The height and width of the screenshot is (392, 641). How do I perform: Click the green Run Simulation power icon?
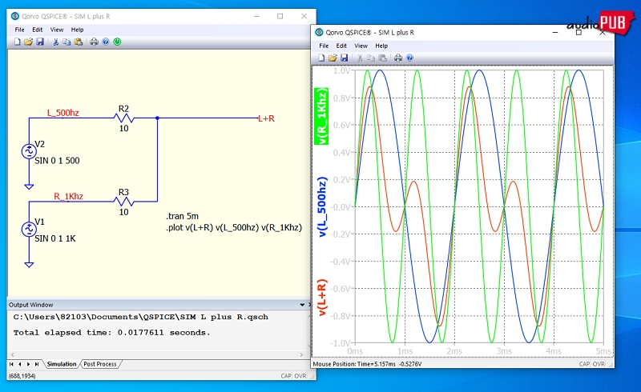[x=118, y=42]
